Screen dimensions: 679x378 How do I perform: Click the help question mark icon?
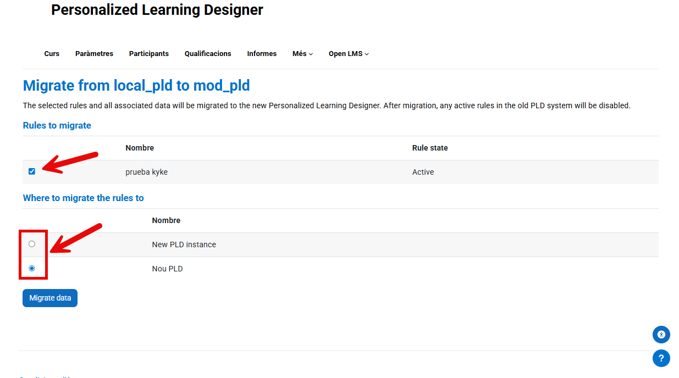coord(661,358)
